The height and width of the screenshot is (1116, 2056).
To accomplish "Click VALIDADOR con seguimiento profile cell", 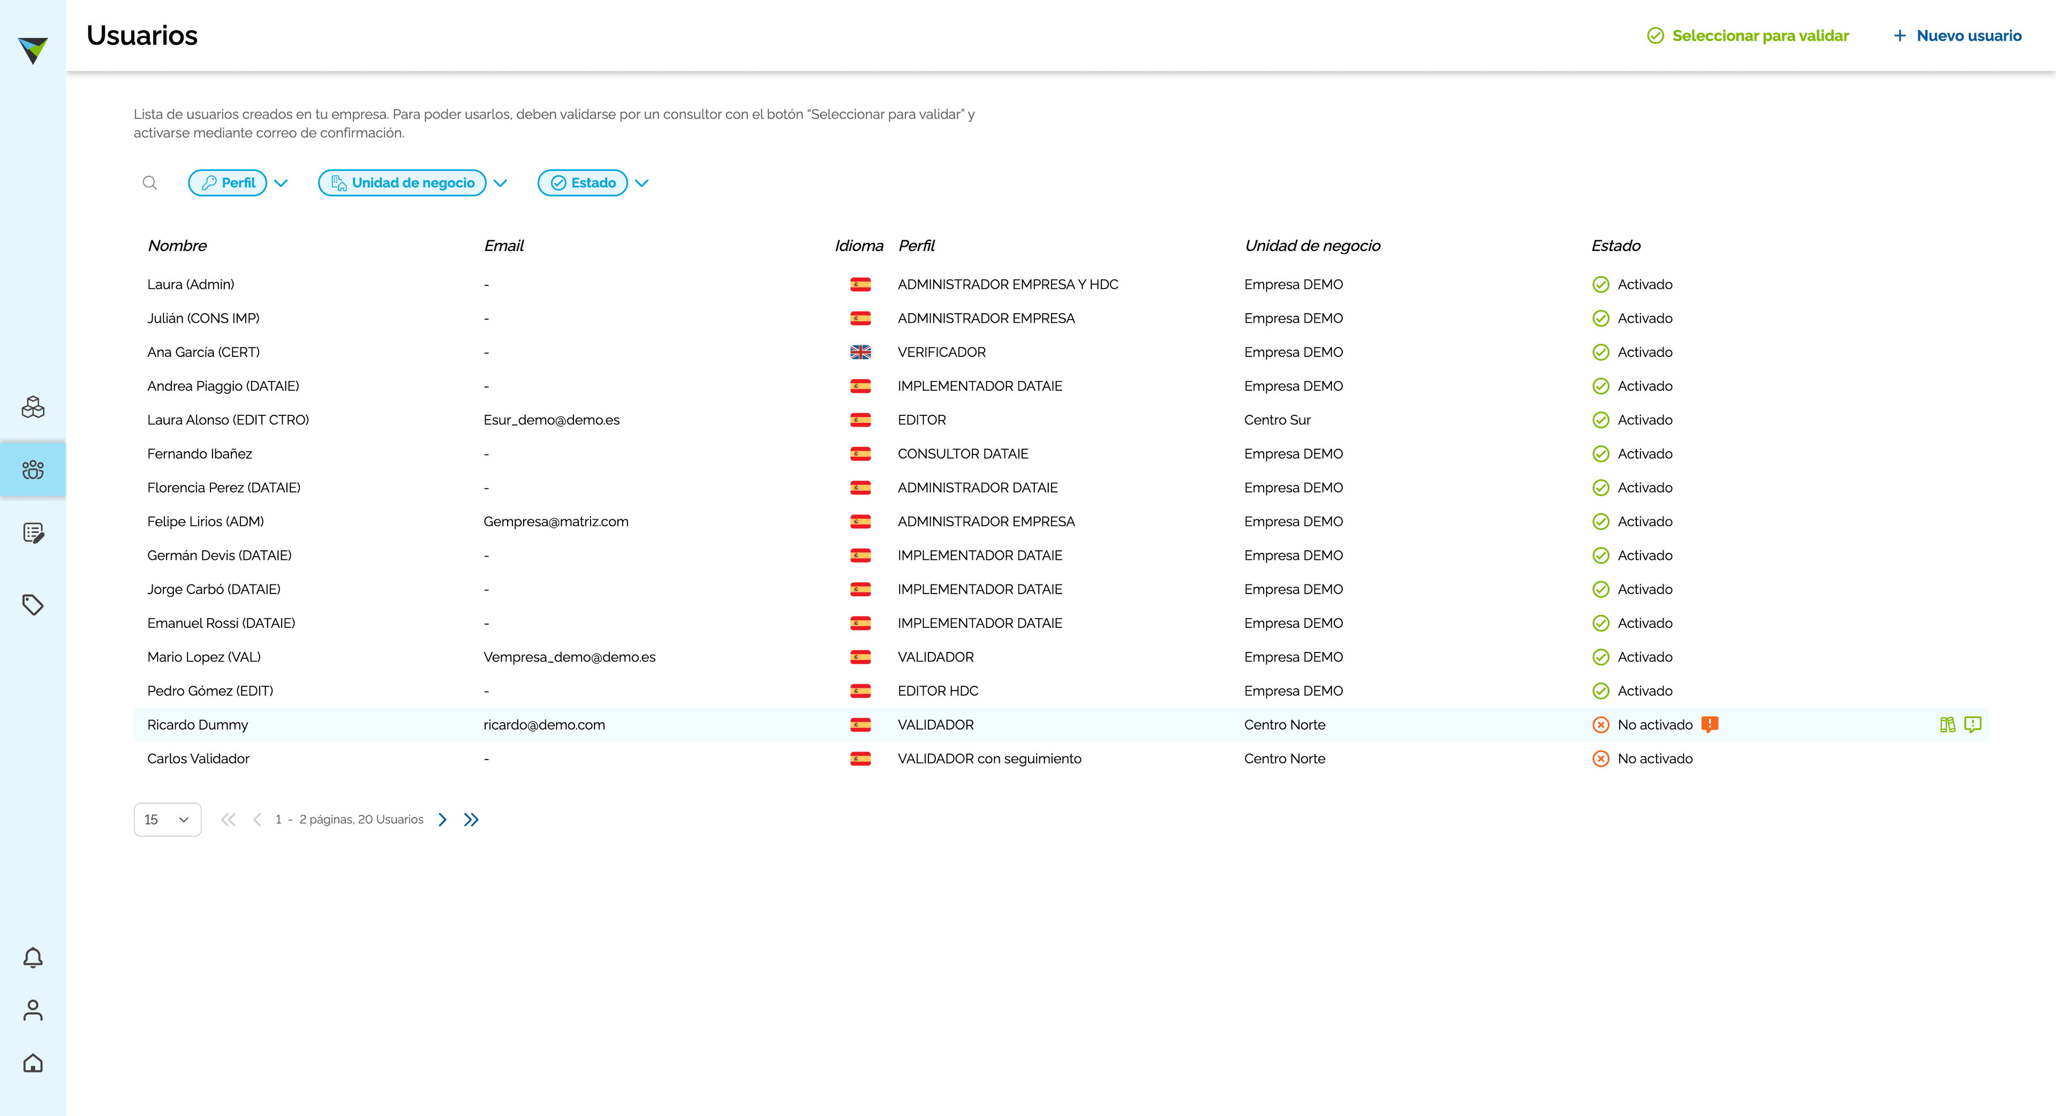I will coord(989,758).
